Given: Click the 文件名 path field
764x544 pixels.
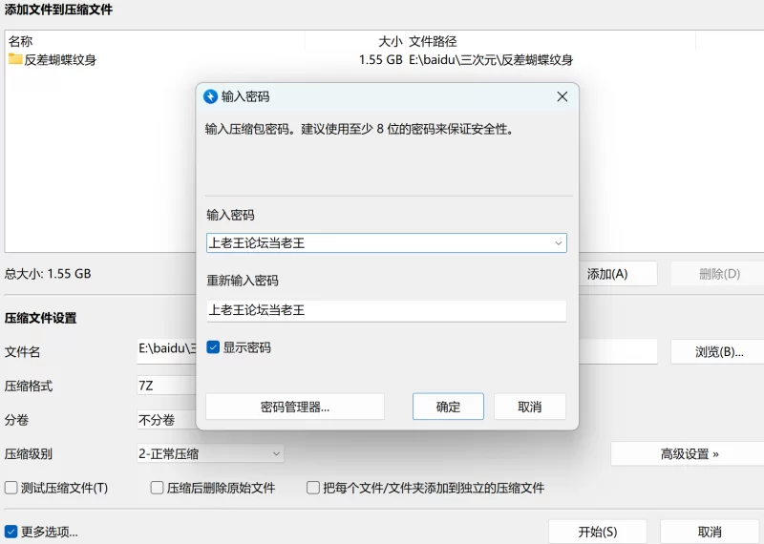Looking at the screenshot, I should coord(166,350).
